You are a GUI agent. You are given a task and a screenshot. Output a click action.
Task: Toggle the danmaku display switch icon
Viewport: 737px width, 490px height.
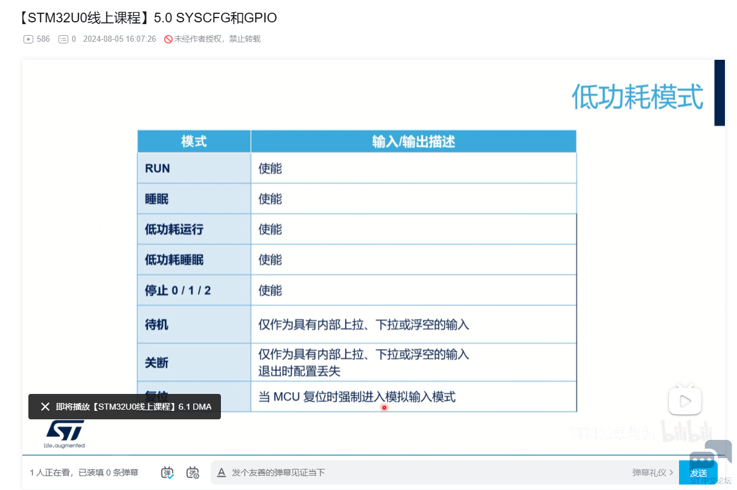click(x=168, y=472)
